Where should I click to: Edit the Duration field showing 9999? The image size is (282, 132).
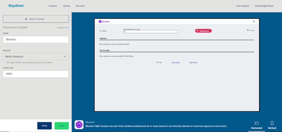[x=36, y=74]
